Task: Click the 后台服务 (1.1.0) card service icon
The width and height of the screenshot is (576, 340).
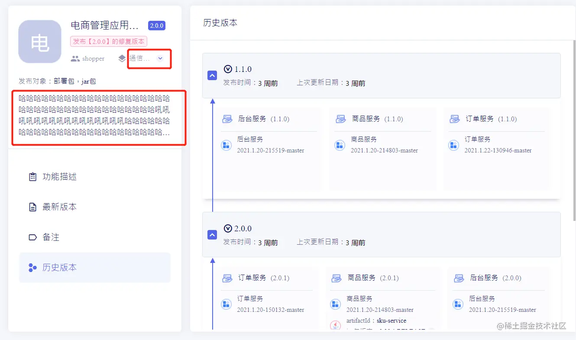Action: pos(227,119)
